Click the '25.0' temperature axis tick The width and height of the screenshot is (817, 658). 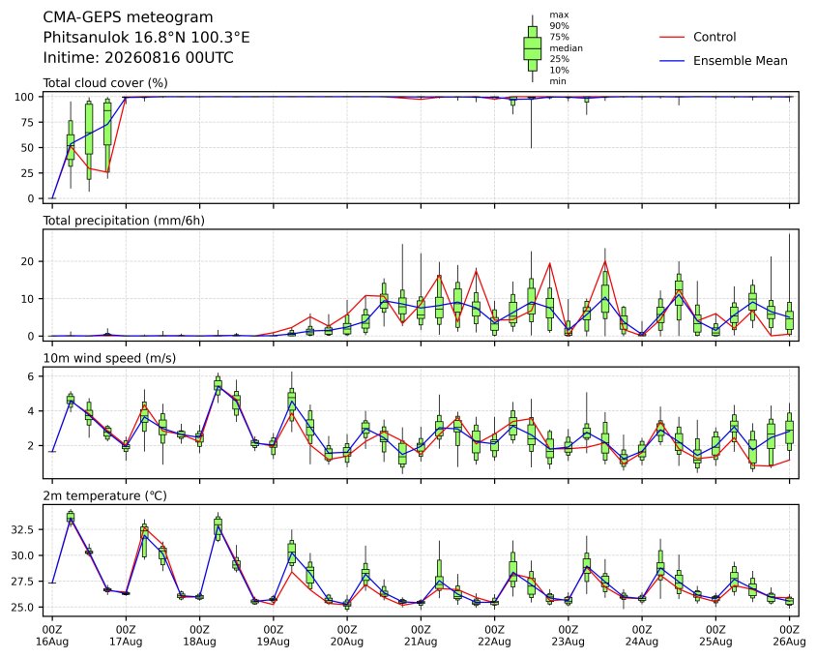point(22,608)
